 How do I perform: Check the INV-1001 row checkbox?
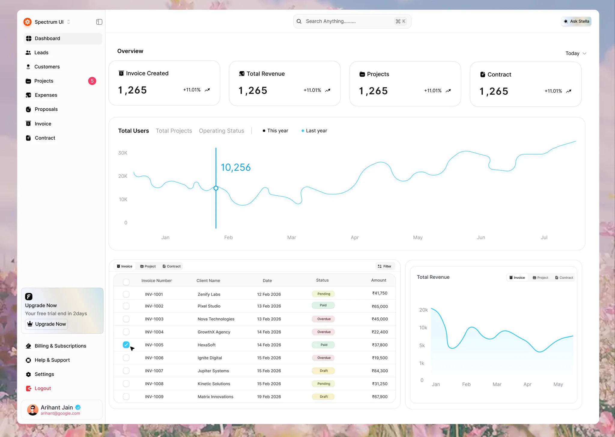pyautogui.click(x=126, y=294)
